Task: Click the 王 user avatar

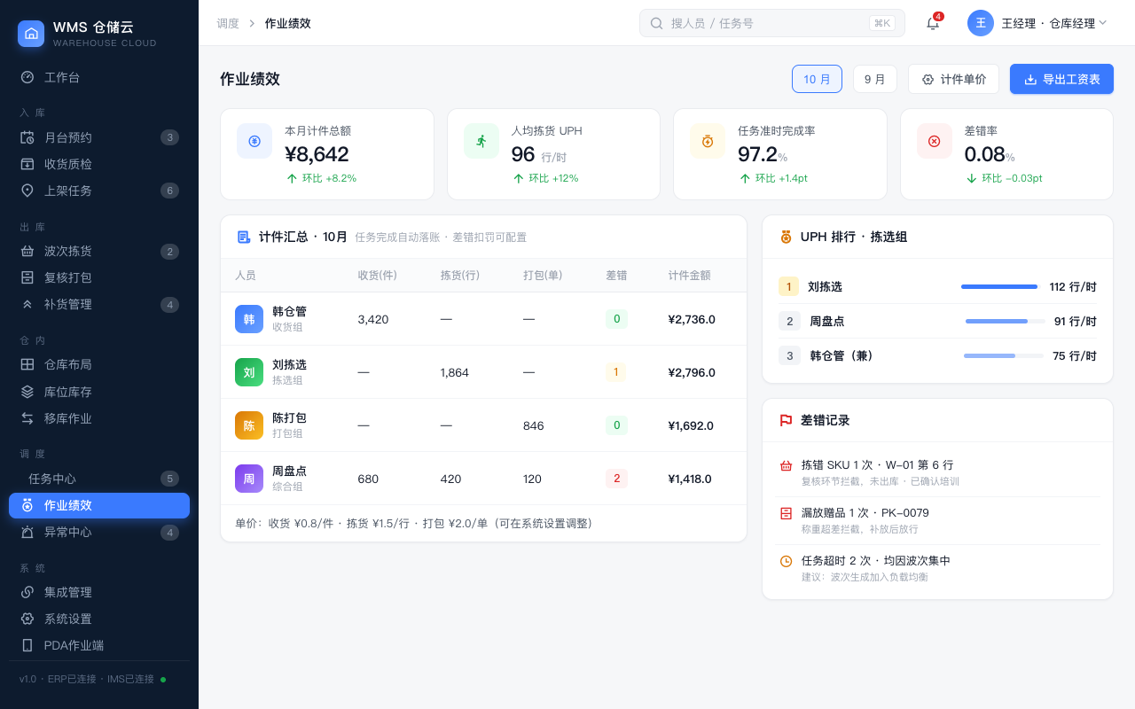Action: pyautogui.click(x=981, y=23)
